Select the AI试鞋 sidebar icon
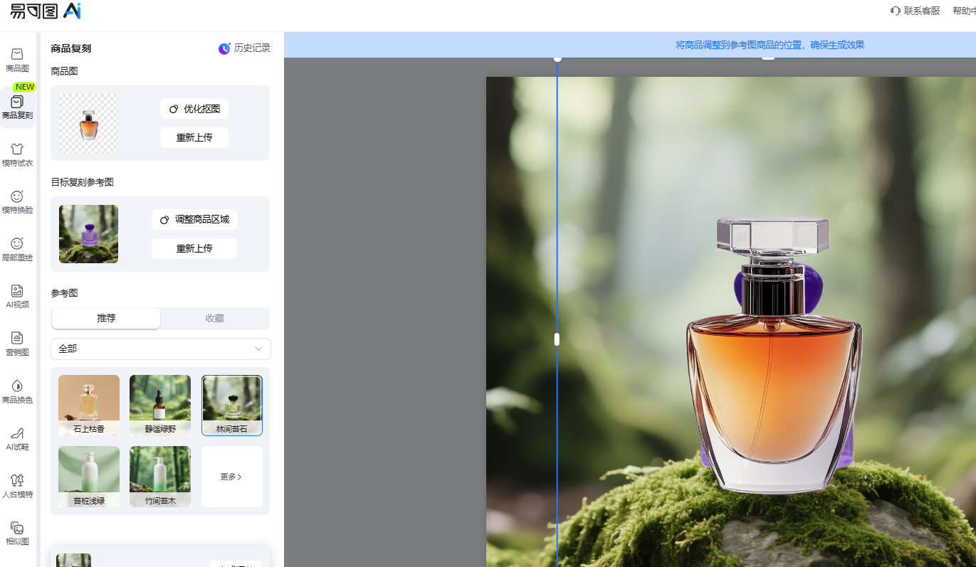Viewport: 976px width, 567px height. tap(17, 438)
